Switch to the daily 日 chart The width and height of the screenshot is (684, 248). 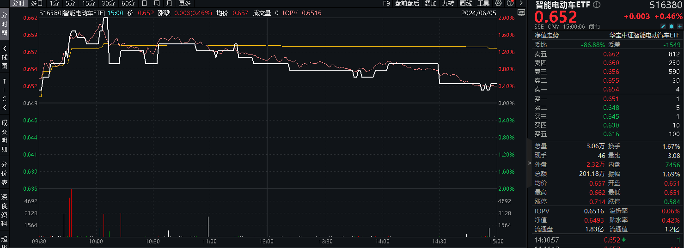coord(144,3)
